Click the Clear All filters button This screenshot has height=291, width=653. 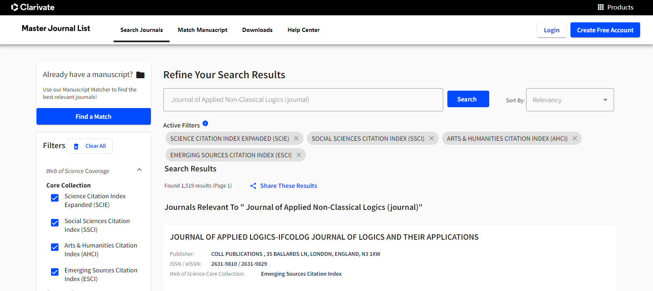tap(90, 146)
